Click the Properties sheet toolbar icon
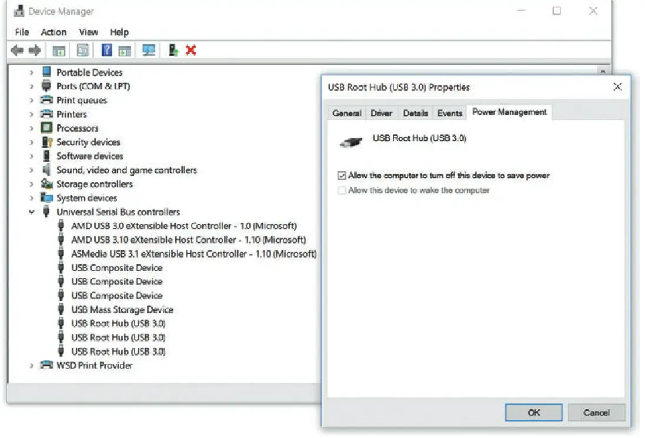Screen dimensions: 645x438 (83, 51)
